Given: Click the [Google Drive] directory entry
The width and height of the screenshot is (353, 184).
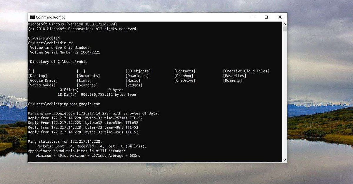Looking at the screenshot, I should 43,80.
